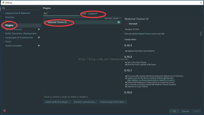This screenshot has height=115, width=204.
Task: Open the Material Theme link
Action: (145, 34)
